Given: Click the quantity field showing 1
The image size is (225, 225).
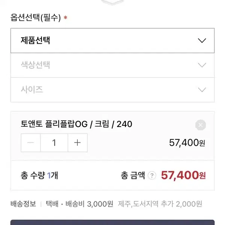Looking at the screenshot, I should pyautogui.click(x=54, y=143).
